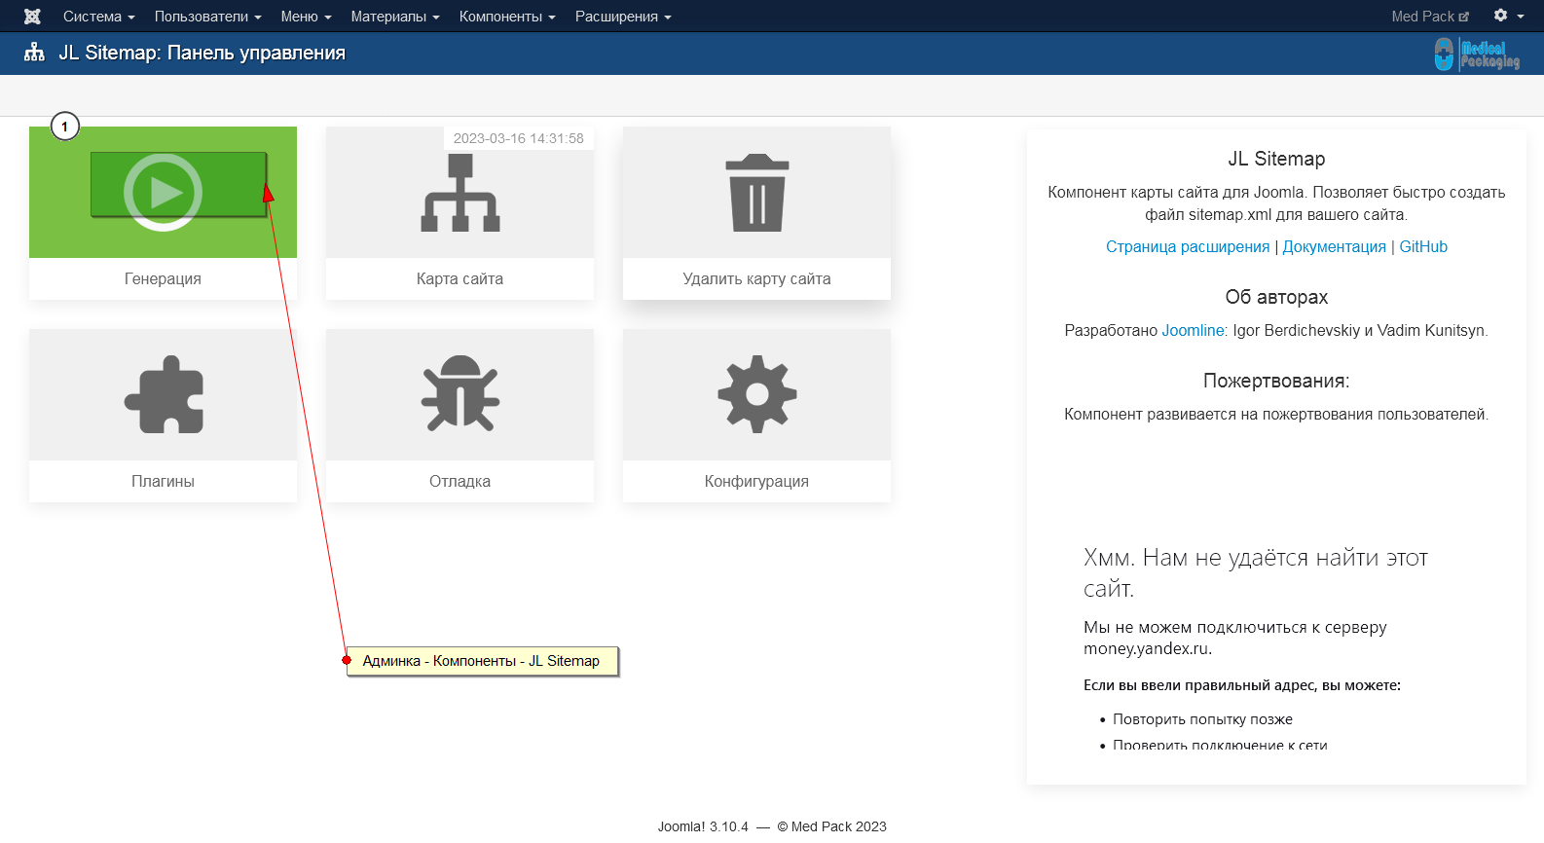Click the Joomla logo icon in top bar

click(32, 17)
